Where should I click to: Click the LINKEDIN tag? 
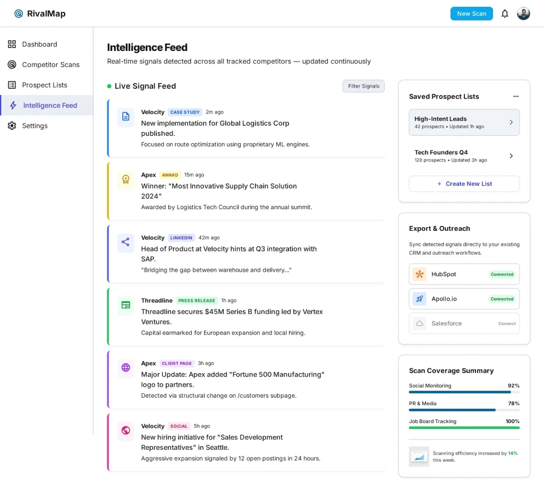click(181, 237)
